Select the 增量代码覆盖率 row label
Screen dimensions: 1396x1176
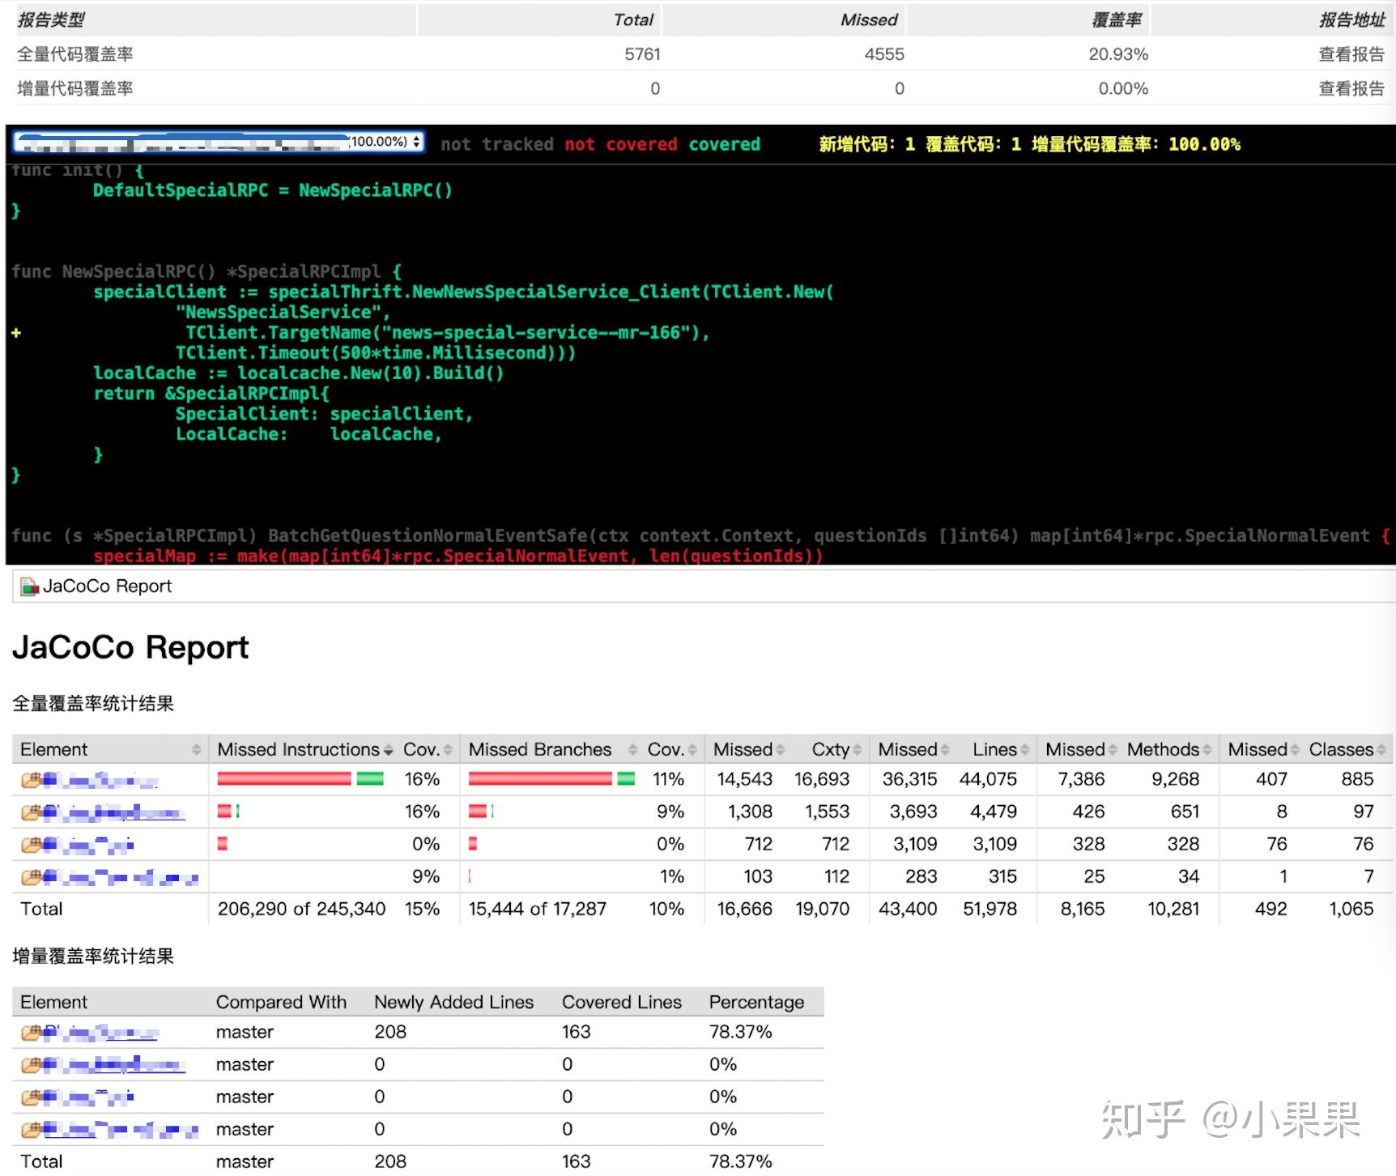[75, 88]
